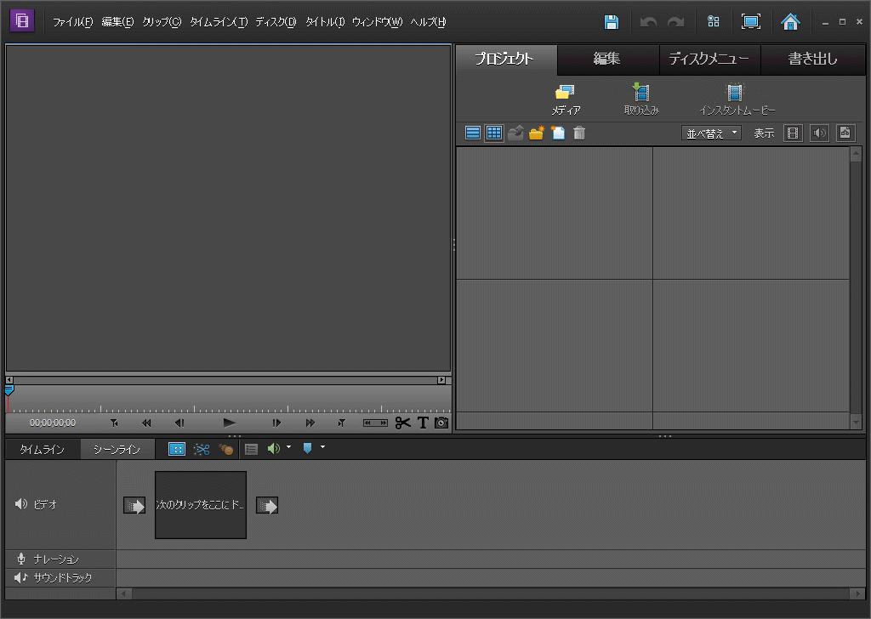
Task: Click the インスタントムービー button
Action: [x=737, y=99]
